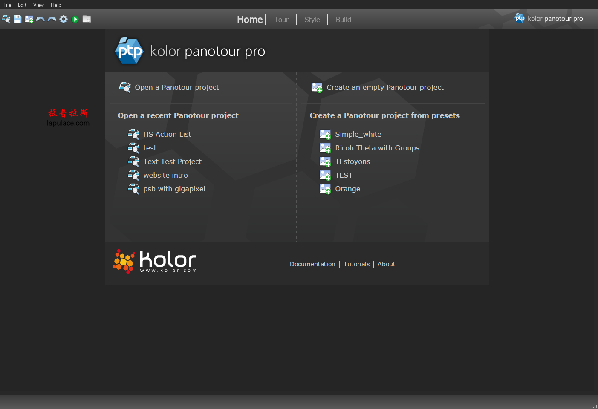Switch to the Build tab
The image size is (598, 409).
343,20
